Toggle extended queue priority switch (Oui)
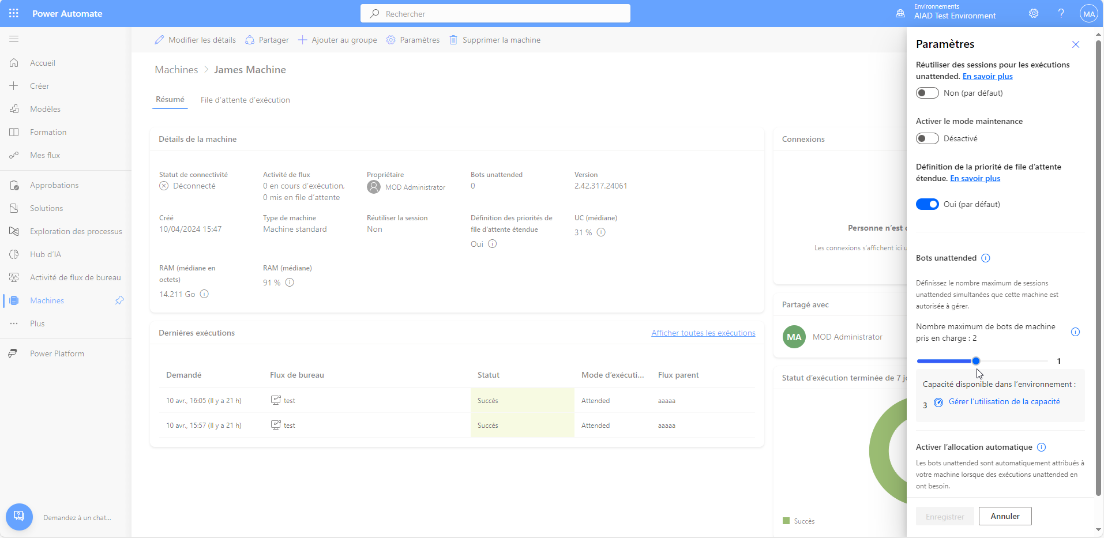Screen dimensions: 1104x538 click(927, 204)
